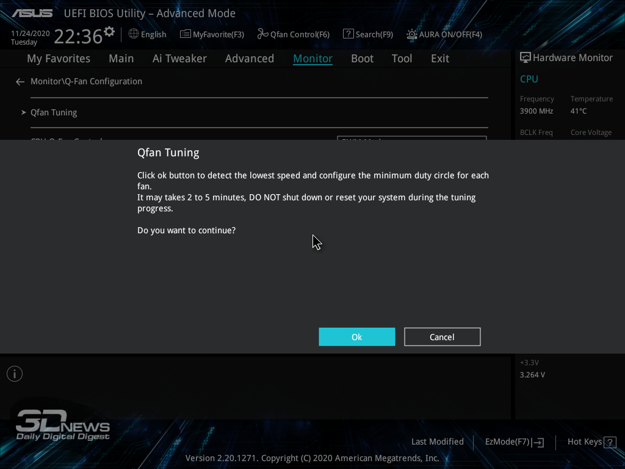This screenshot has height=469, width=625.
Task: Go to the Advanced tab
Action: tap(250, 59)
